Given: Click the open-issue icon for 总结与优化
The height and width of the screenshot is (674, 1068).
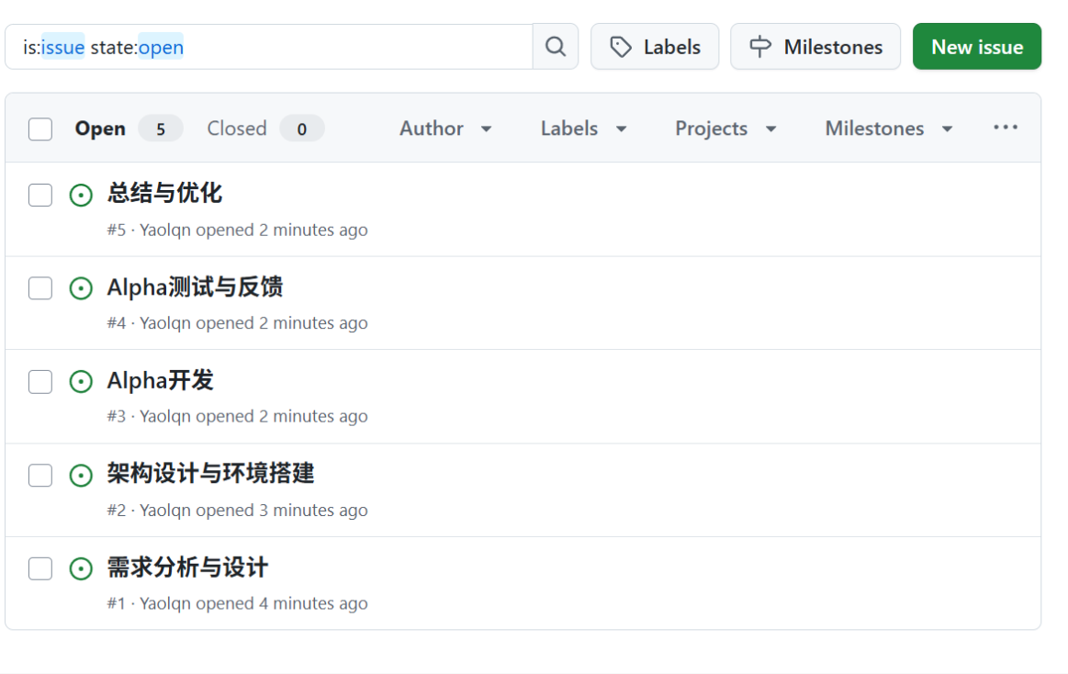Looking at the screenshot, I should coord(81,196).
